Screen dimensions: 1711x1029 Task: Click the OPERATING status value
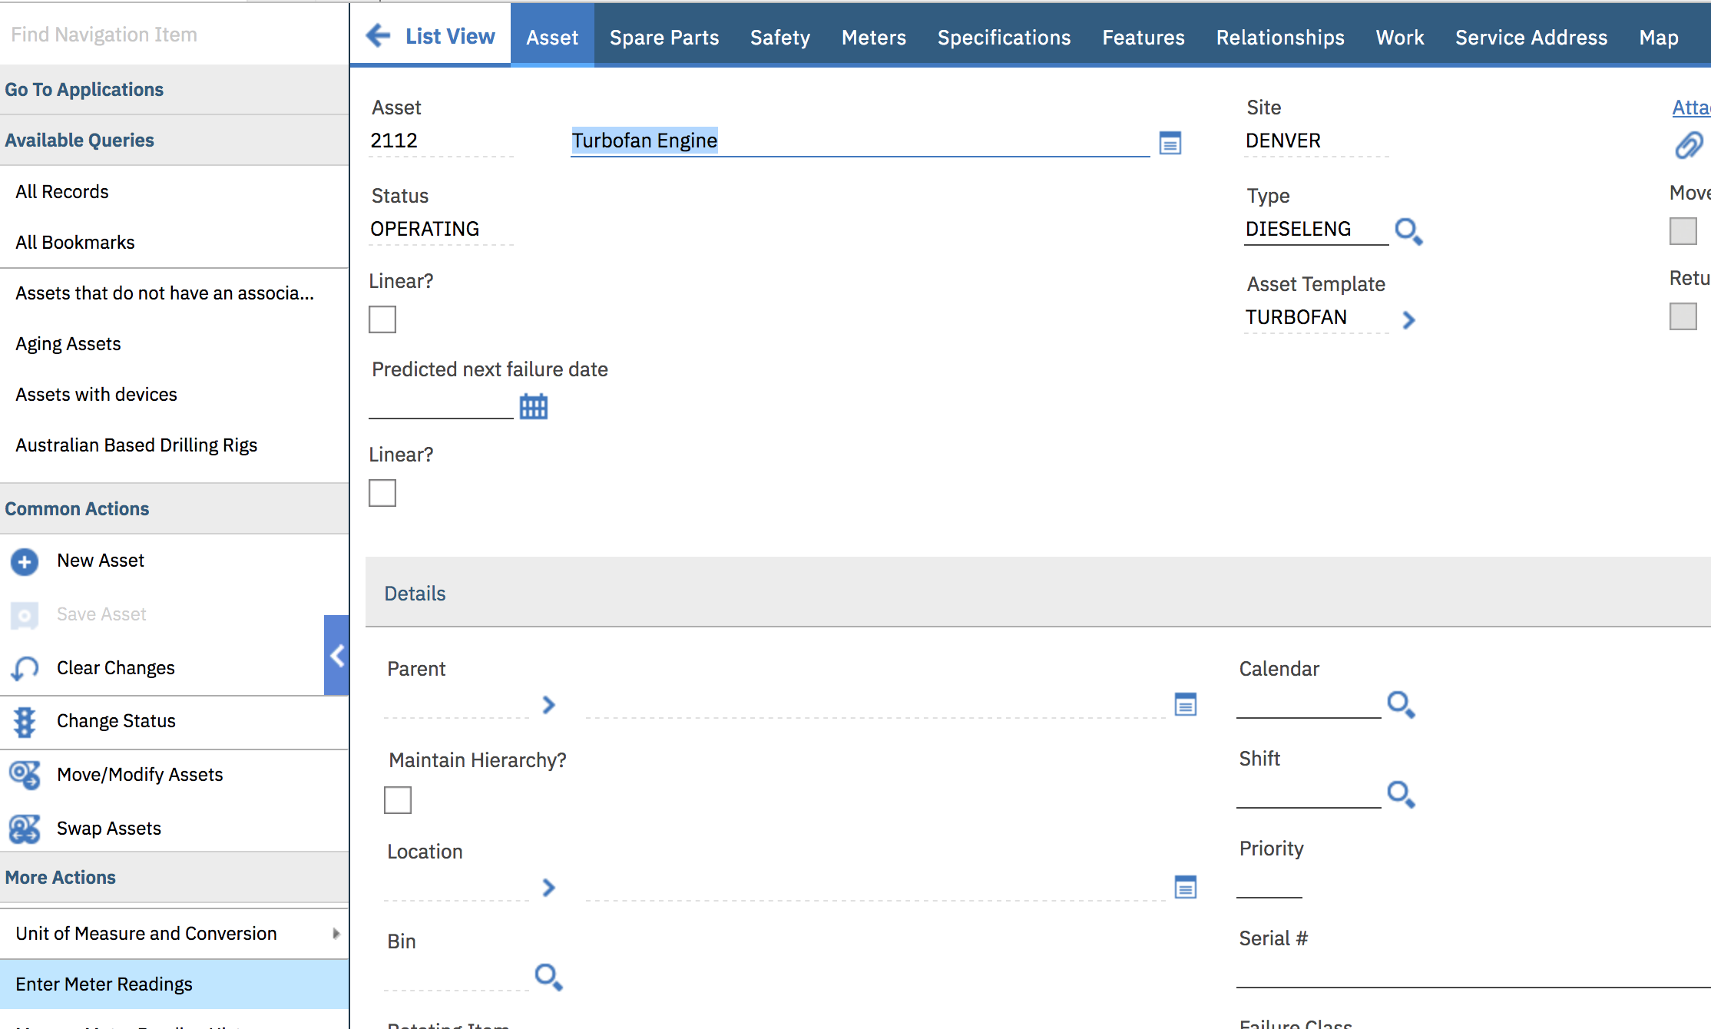coord(425,229)
